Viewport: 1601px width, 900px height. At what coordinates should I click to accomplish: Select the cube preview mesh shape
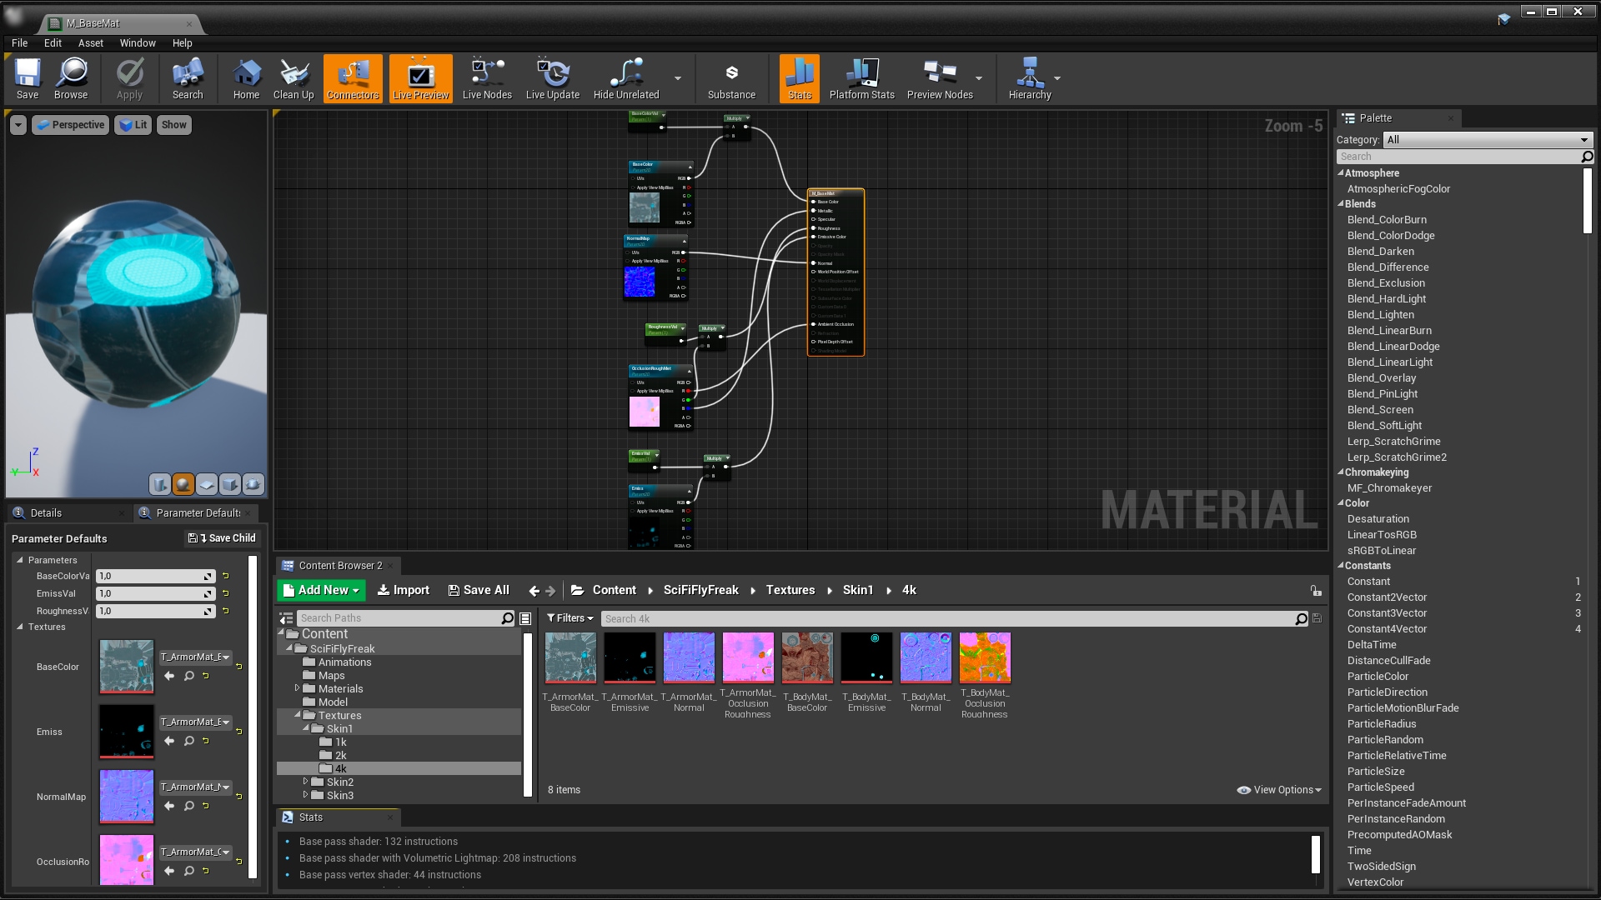click(229, 484)
